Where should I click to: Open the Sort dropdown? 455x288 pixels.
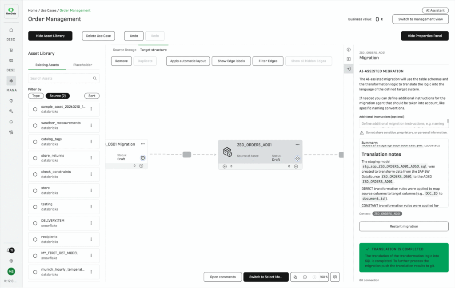(x=92, y=96)
